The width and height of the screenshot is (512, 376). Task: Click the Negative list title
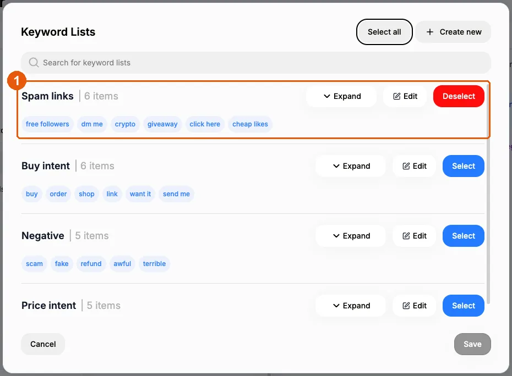point(43,236)
